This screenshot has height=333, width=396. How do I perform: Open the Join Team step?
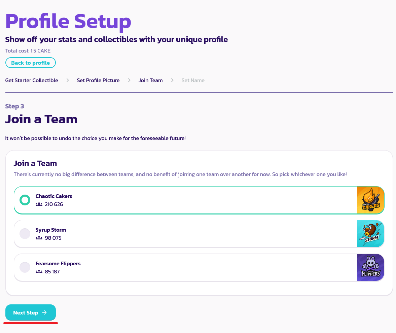[x=150, y=80]
